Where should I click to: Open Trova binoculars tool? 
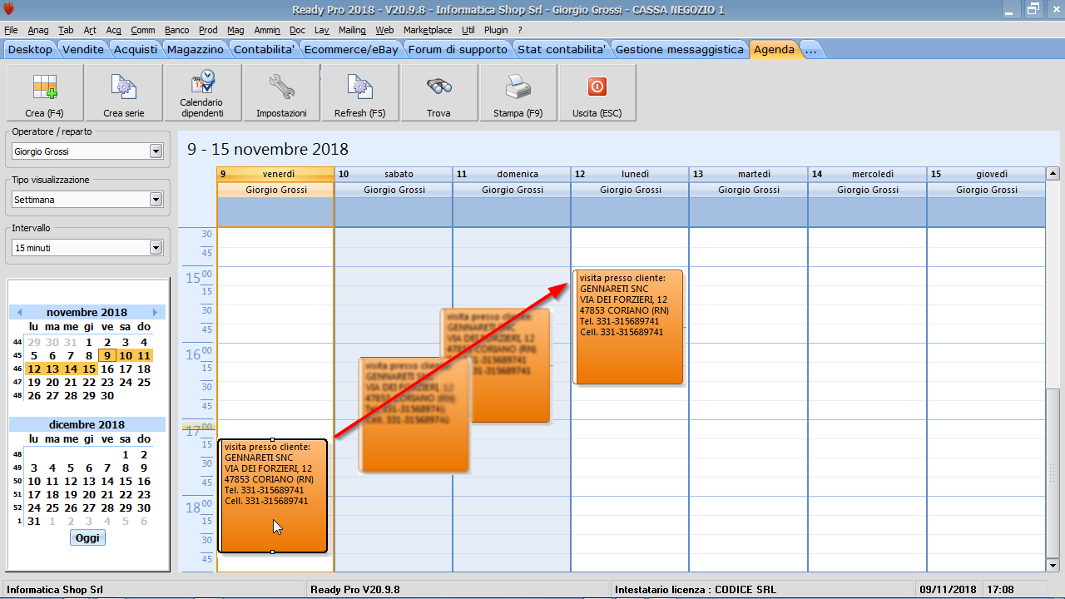tap(438, 93)
